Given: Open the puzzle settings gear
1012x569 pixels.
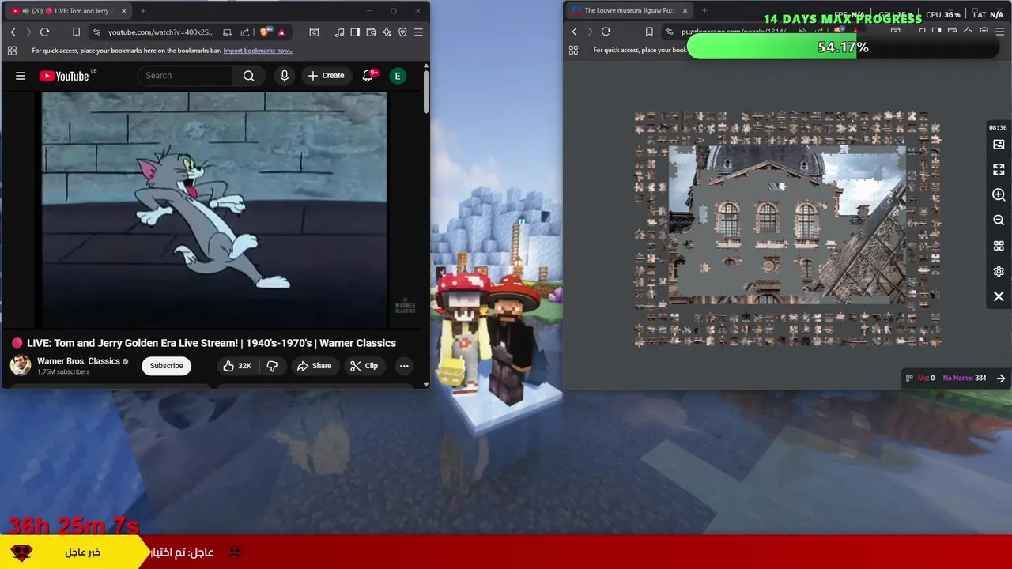Looking at the screenshot, I should 999,271.
